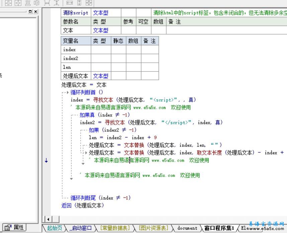Click 取文本长度 in the second replace line
This screenshot has width=287, height=233.
[209, 153]
